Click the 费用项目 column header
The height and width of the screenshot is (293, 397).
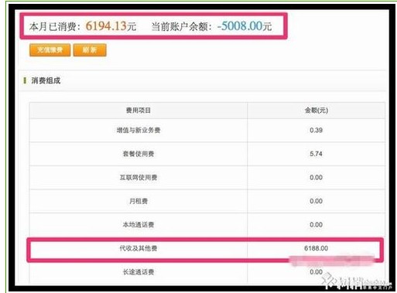(139, 111)
